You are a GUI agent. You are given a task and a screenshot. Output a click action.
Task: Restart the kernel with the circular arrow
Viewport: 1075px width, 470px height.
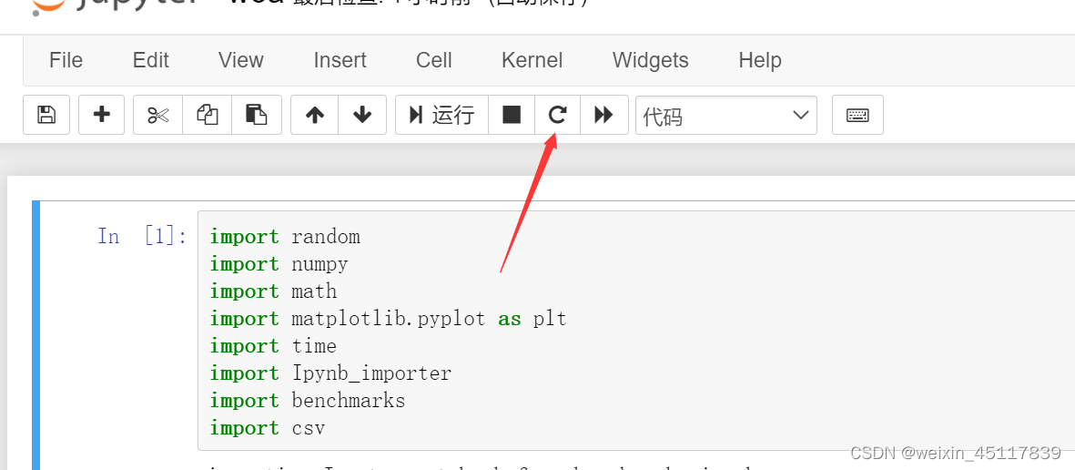557,115
